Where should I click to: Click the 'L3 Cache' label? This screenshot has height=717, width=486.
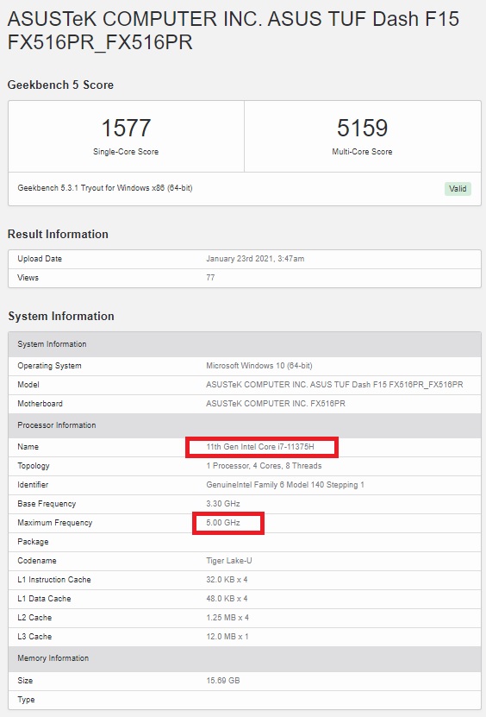click(34, 637)
